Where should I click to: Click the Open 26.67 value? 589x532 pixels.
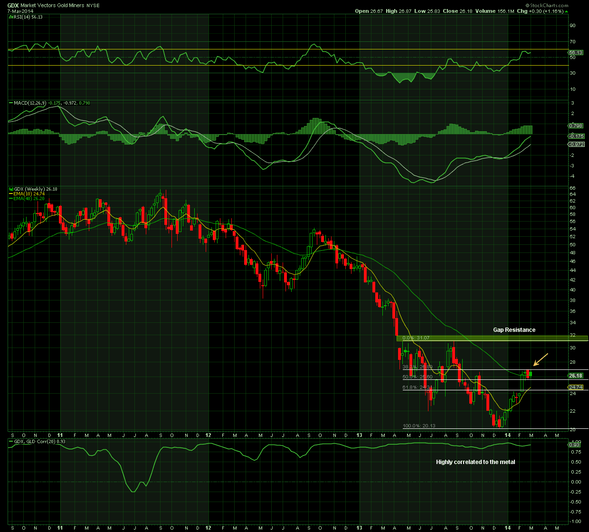pyautogui.click(x=370, y=11)
